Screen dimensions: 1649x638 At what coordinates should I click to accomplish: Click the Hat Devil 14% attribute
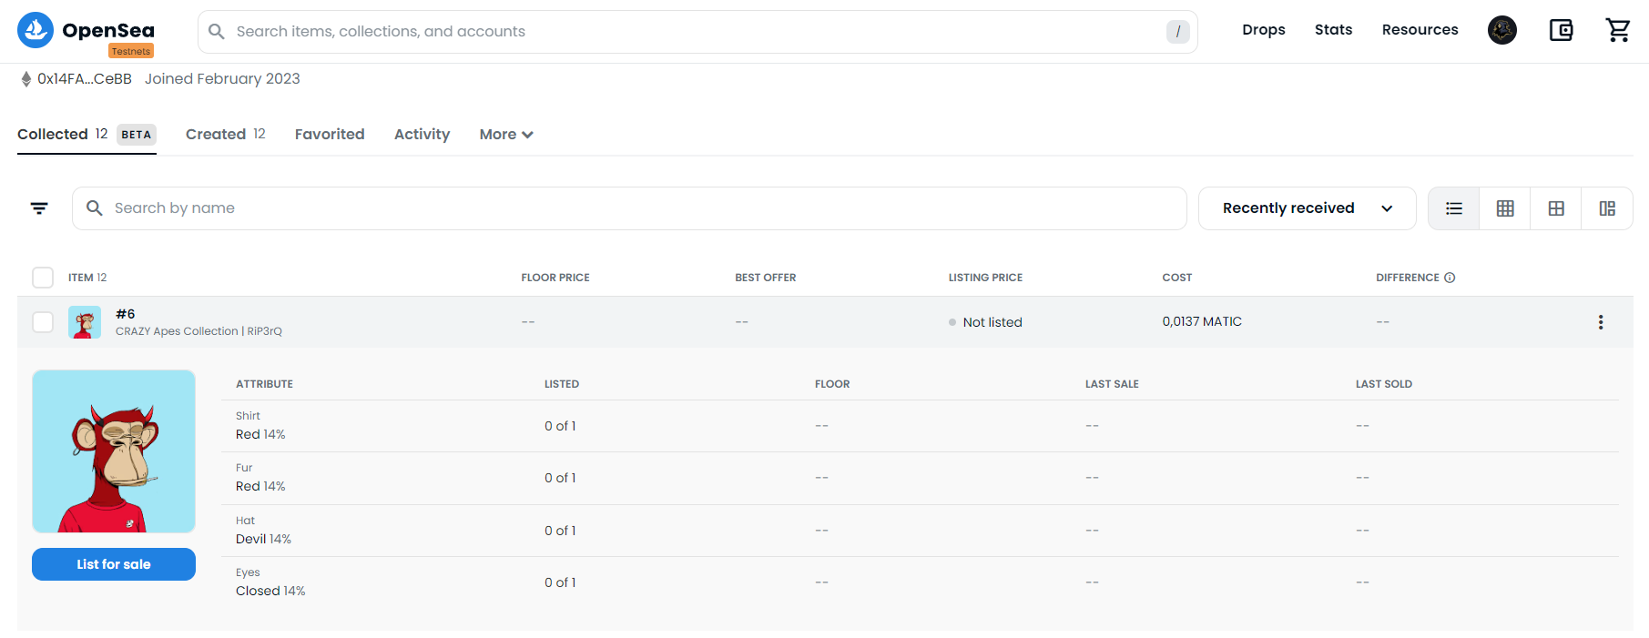[264, 531]
